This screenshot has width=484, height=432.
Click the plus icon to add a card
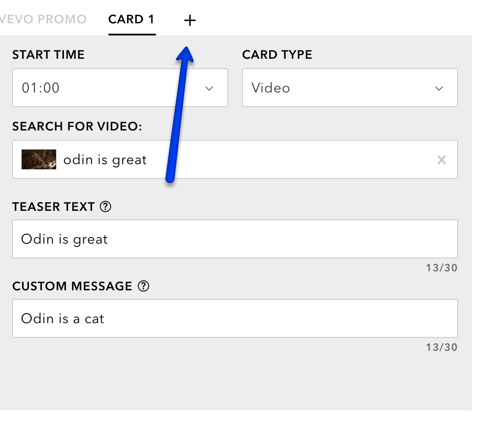tap(190, 20)
